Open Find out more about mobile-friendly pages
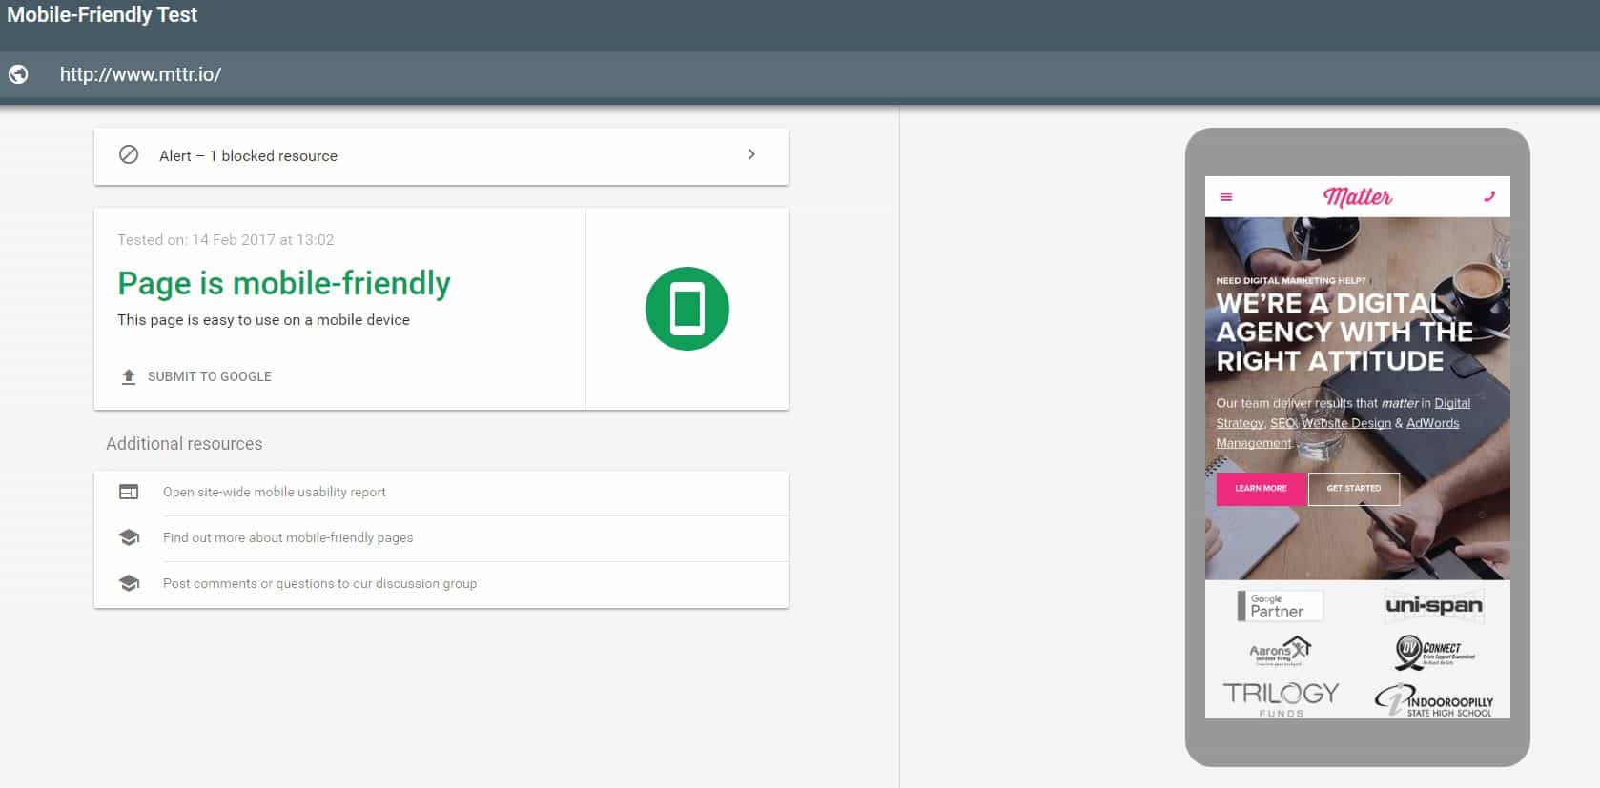The height and width of the screenshot is (788, 1600). [x=288, y=538]
